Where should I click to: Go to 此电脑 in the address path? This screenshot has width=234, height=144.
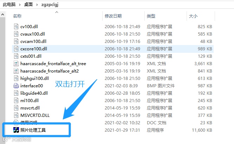click(x=9, y=5)
